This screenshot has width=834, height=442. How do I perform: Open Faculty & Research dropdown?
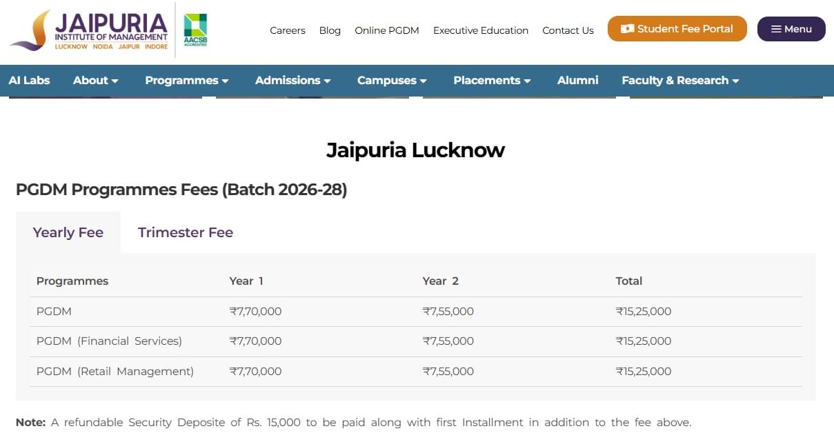tap(679, 80)
